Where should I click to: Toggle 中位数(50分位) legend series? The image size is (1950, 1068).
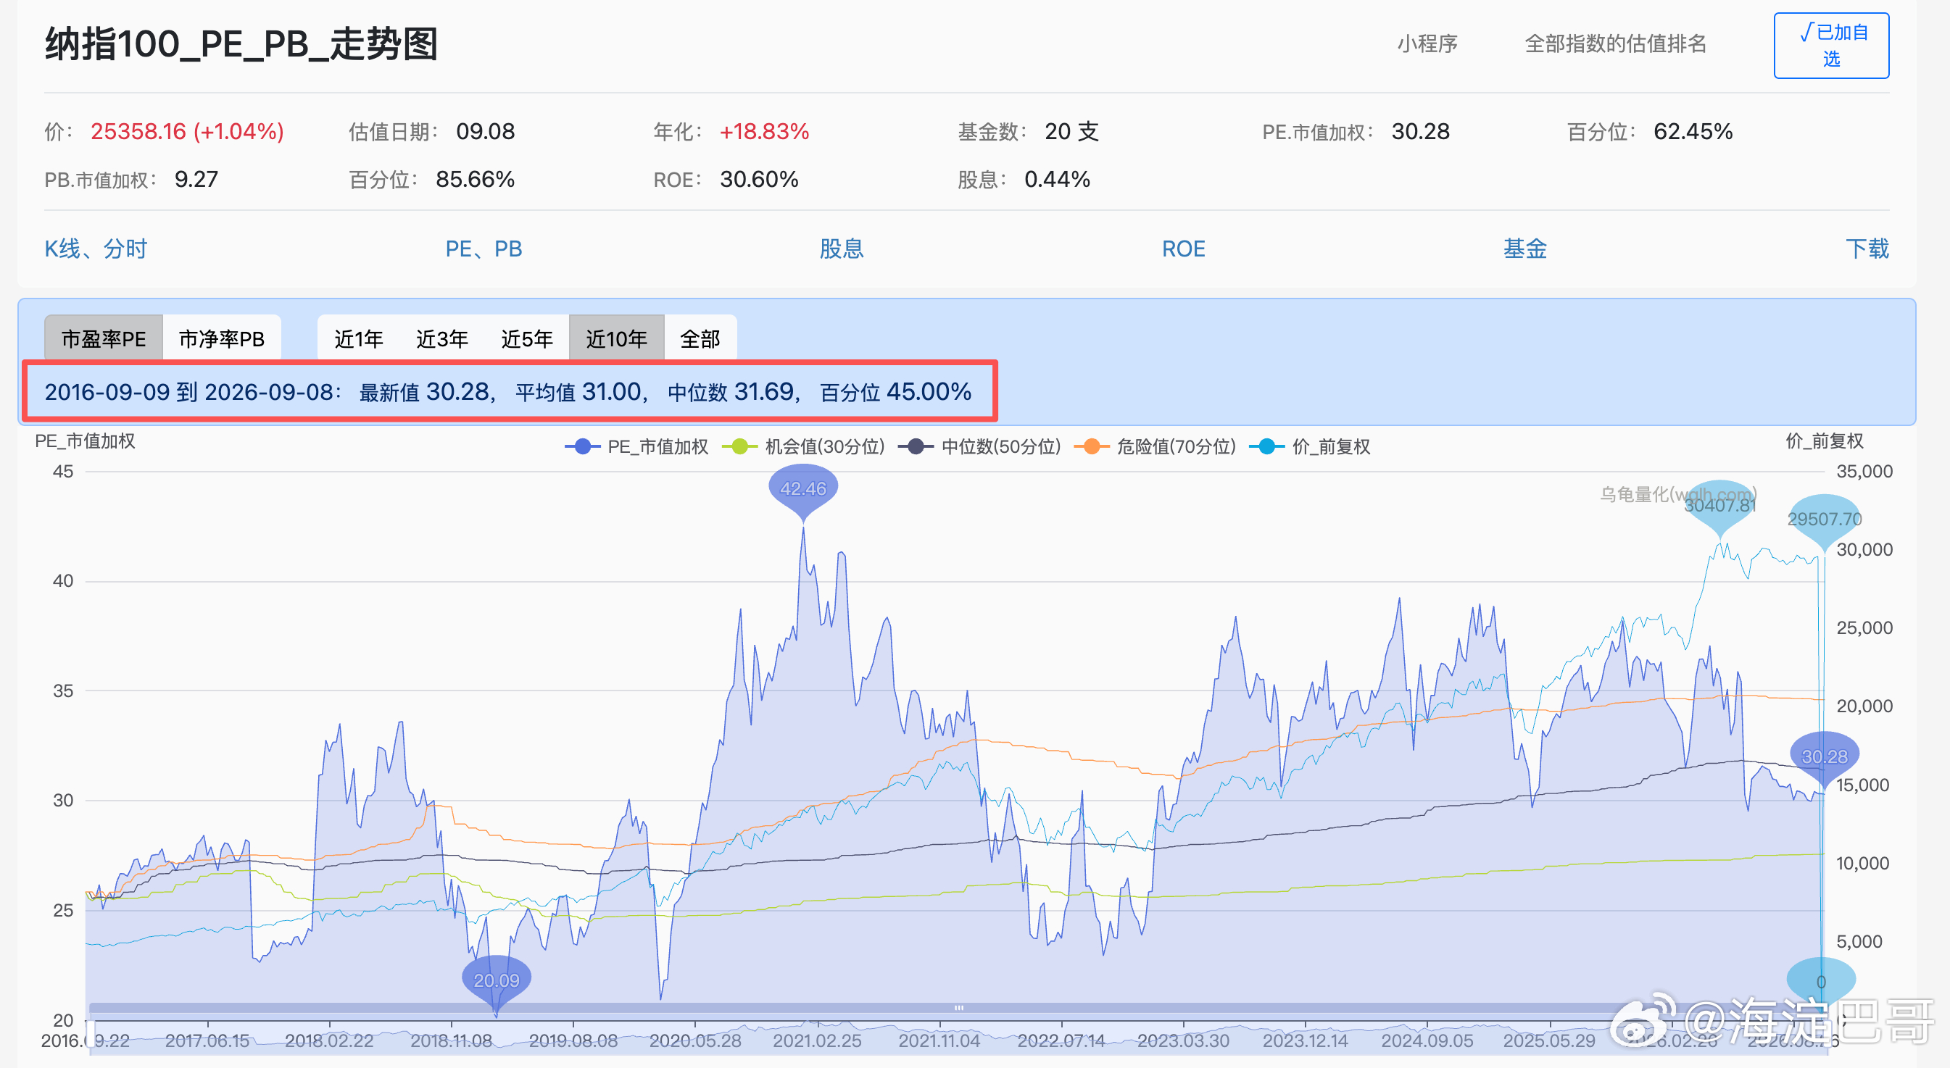click(x=979, y=446)
